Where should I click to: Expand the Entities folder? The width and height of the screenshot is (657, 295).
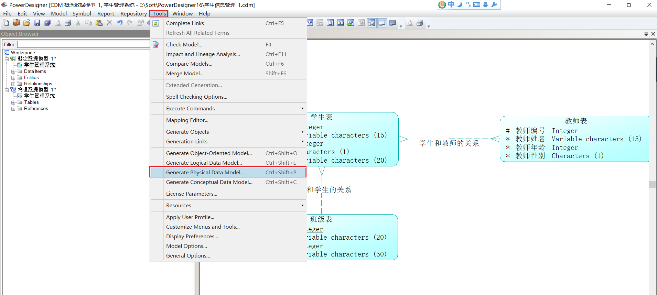pos(13,78)
